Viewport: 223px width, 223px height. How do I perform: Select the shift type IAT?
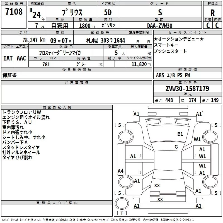click(x=8, y=58)
